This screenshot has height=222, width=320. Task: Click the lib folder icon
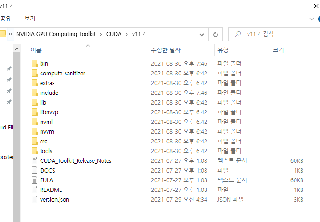pyautogui.click(x=35, y=102)
